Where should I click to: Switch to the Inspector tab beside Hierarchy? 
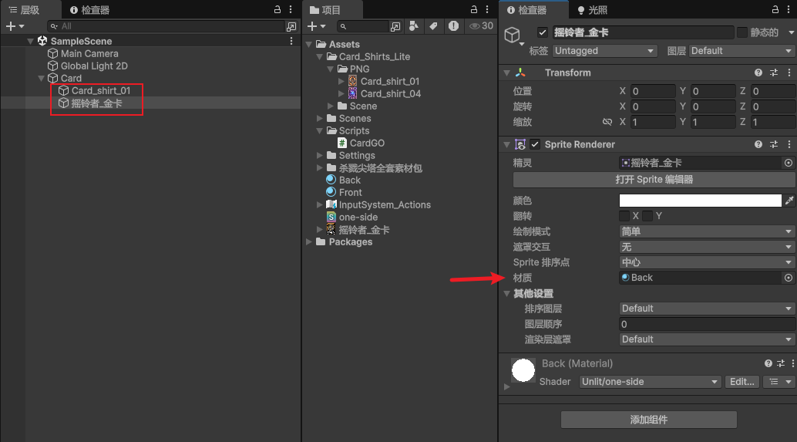pyautogui.click(x=89, y=10)
